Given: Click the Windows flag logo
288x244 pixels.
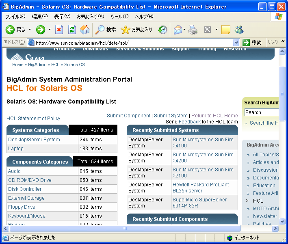Looking at the screenshot, I should (x=279, y=17).
